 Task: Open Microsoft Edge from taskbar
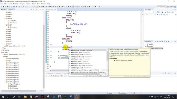(54, 97)
